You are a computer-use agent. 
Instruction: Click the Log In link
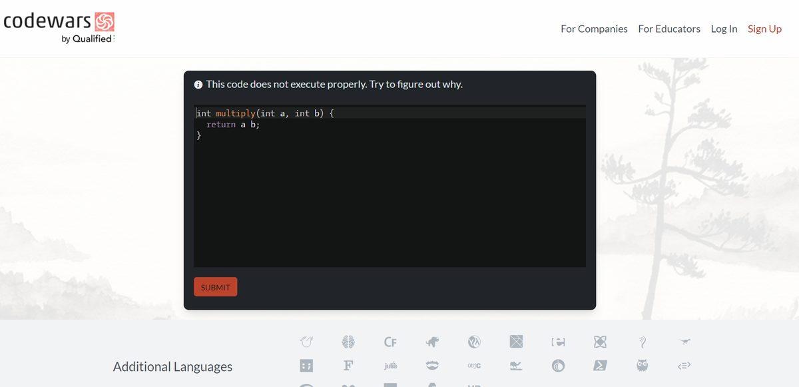(724, 29)
